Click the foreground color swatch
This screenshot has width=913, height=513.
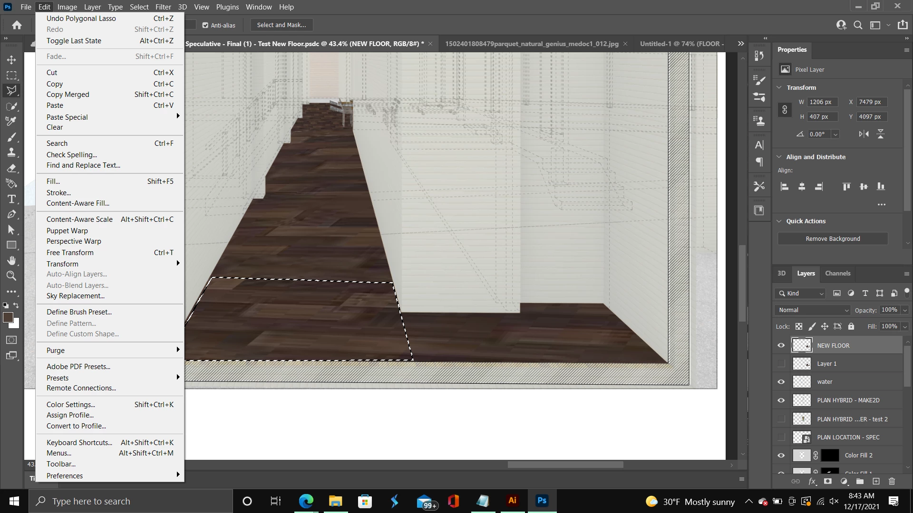click(8, 317)
